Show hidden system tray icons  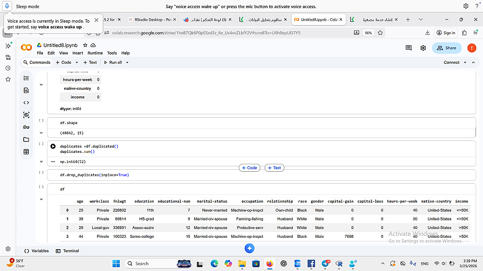click(x=383, y=264)
